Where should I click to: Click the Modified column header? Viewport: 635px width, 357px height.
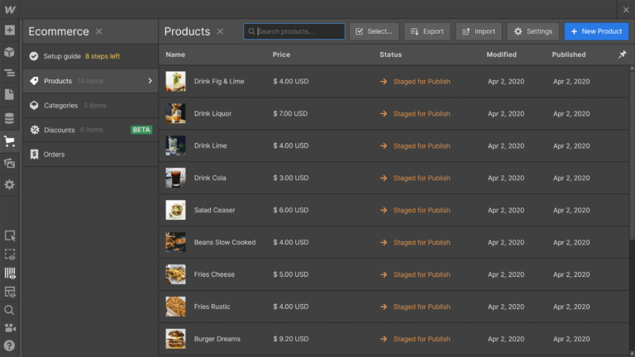click(x=501, y=55)
